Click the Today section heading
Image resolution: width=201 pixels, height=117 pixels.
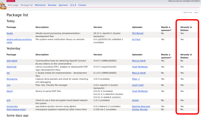[11, 21]
